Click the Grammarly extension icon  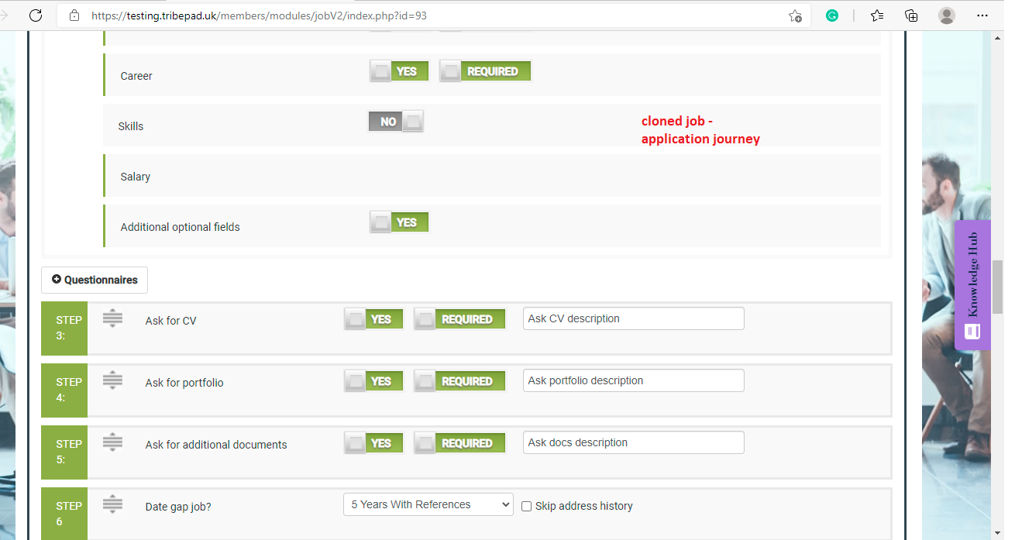pos(832,15)
